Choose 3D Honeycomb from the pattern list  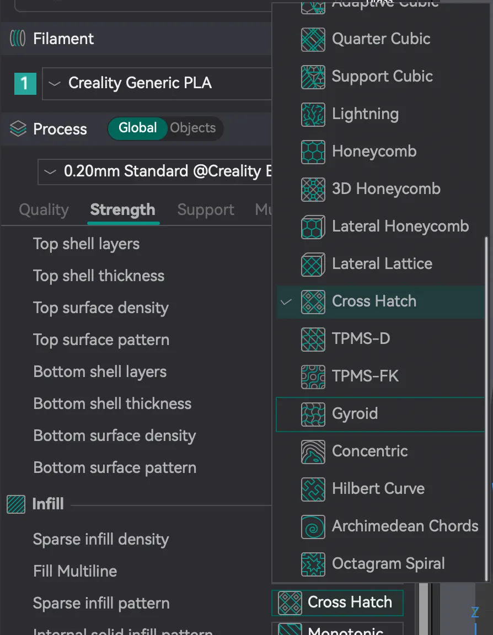click(381, 189)
